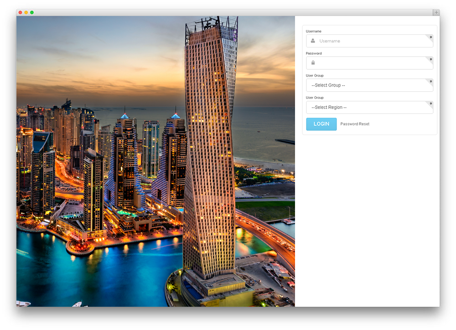Click 'User Group' label above Select Region
Viewport: 456px width, 330px height.
(315, 98)
